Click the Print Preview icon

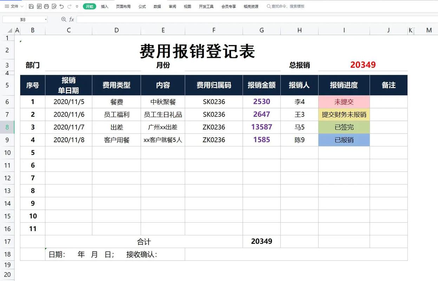point(54,6)
